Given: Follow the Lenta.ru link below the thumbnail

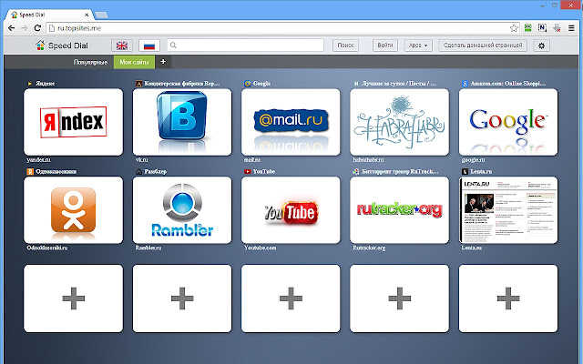Looking at the screenshot, I should tap(472, 248).
